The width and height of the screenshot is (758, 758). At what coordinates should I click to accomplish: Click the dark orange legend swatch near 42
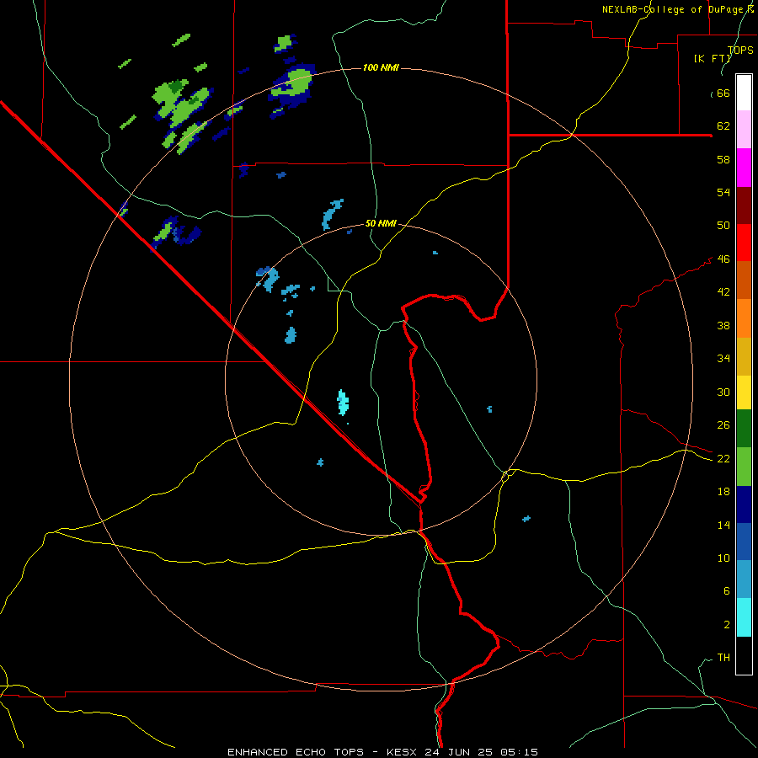(744, 280)
